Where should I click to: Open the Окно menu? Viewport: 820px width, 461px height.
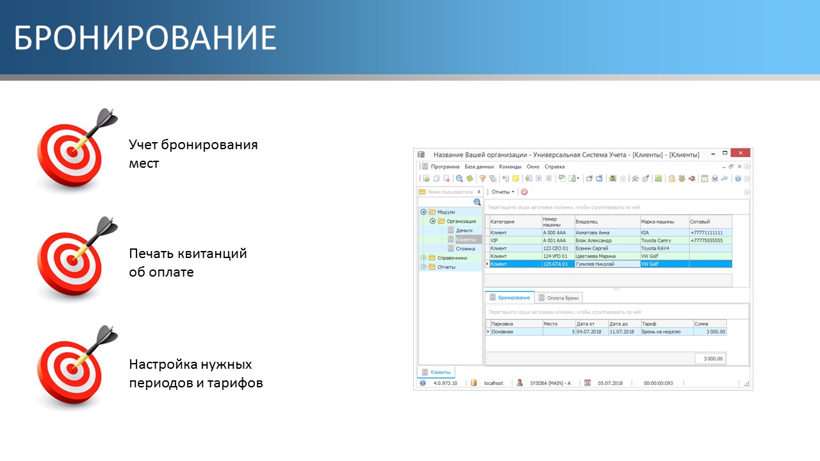point(533,166)
